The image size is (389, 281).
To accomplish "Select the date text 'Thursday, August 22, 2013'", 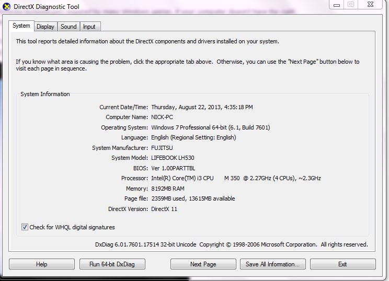I will (186, 107).
